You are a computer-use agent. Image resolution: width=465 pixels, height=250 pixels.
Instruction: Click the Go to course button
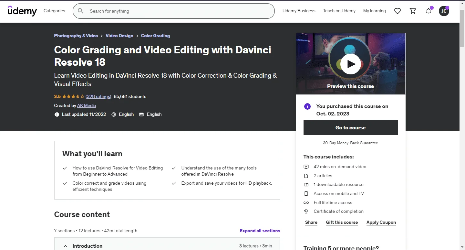351,127
